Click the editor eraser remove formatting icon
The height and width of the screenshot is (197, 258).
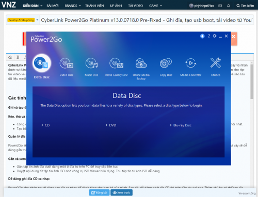click(x=10, y=57)
